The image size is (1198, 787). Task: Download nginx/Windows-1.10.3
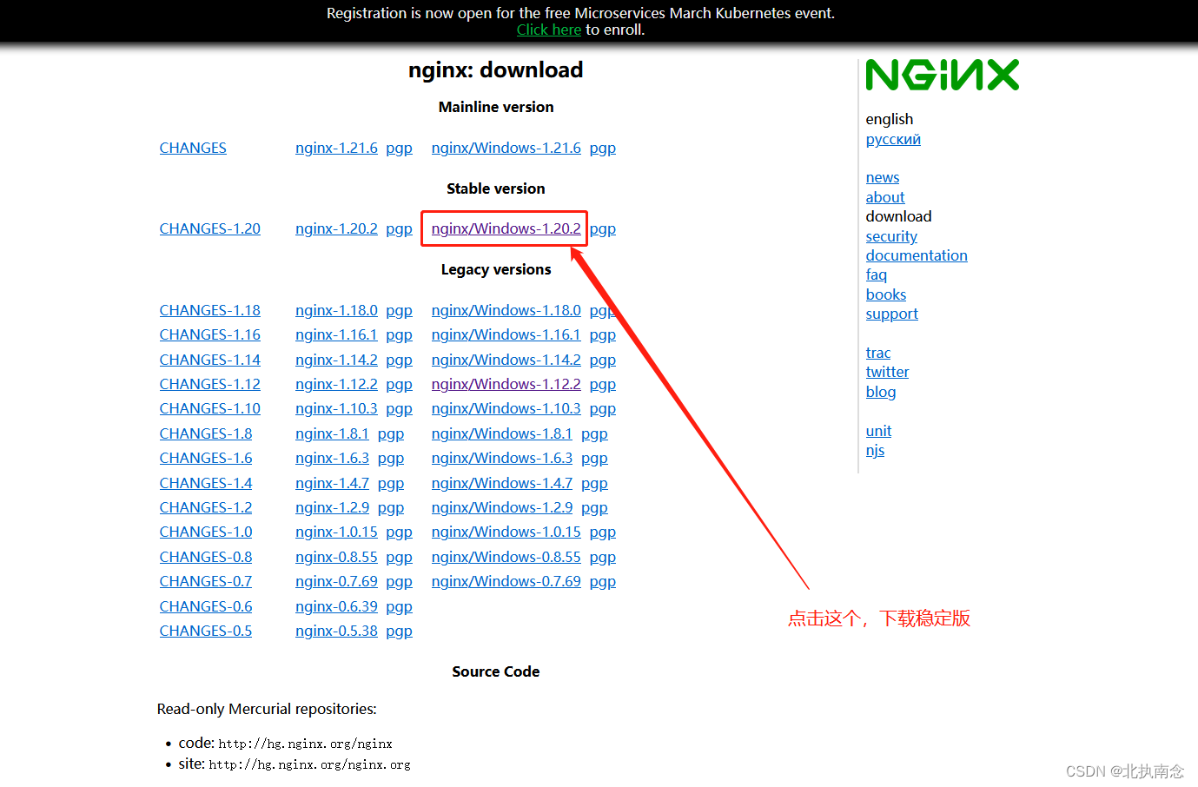click(506, 408)
